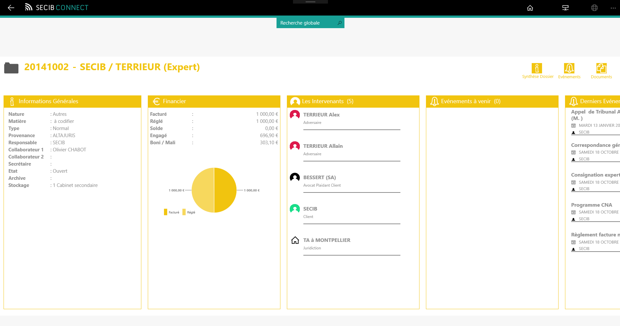Click the light yellow half of pie chart
The height and width of the screenshot is (326, 620).
click(203, 190)
